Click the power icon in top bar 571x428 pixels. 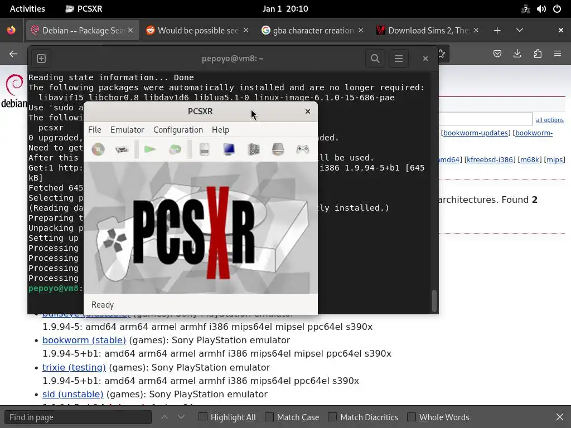coord(557,9)
